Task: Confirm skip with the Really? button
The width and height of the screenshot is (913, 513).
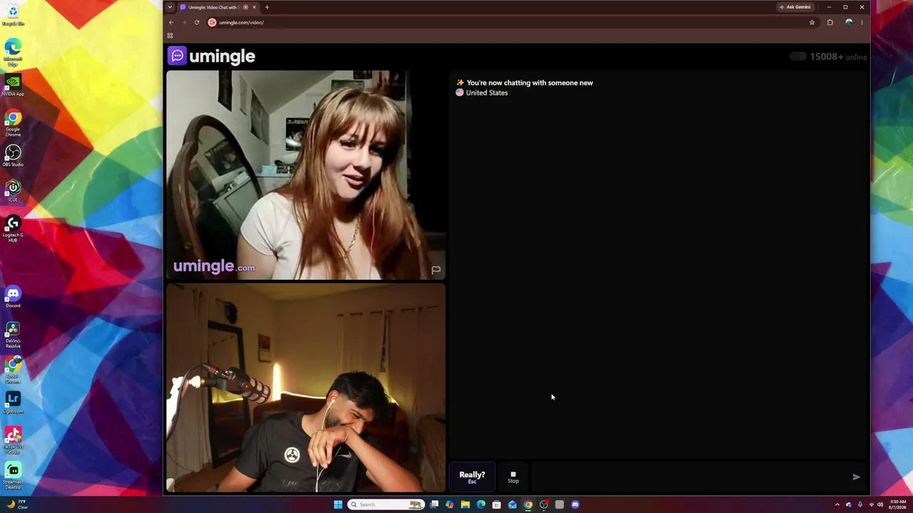Action: (x=472, y=477)
